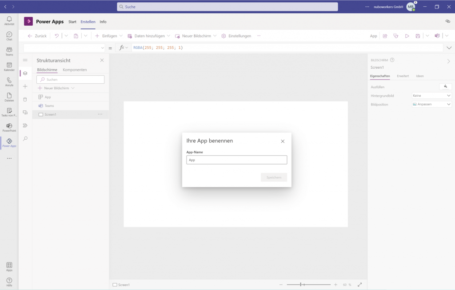The image size is (455, 290).
Task: Open Kalender in the Teams sidebar
Action: [x=9, y=67]
